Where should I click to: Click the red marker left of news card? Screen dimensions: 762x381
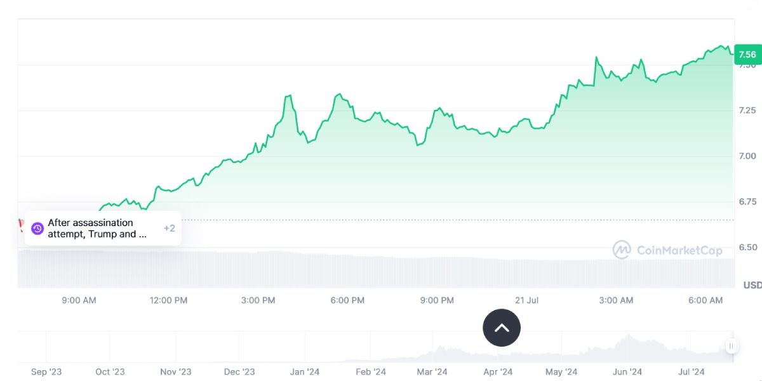[x=21, y=224]
